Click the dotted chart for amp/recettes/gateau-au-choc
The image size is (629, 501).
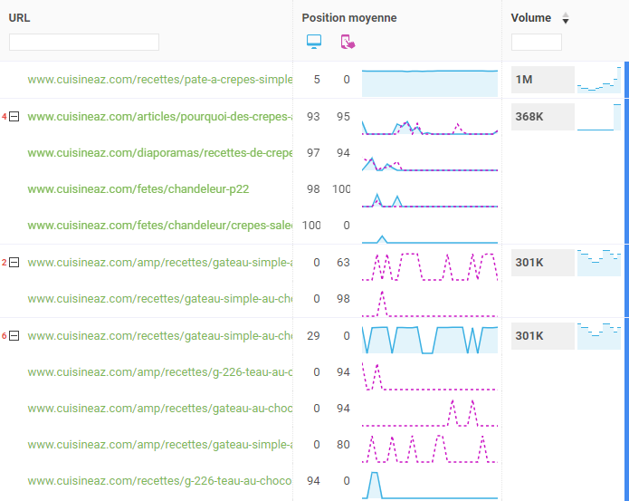click(430, 413)
